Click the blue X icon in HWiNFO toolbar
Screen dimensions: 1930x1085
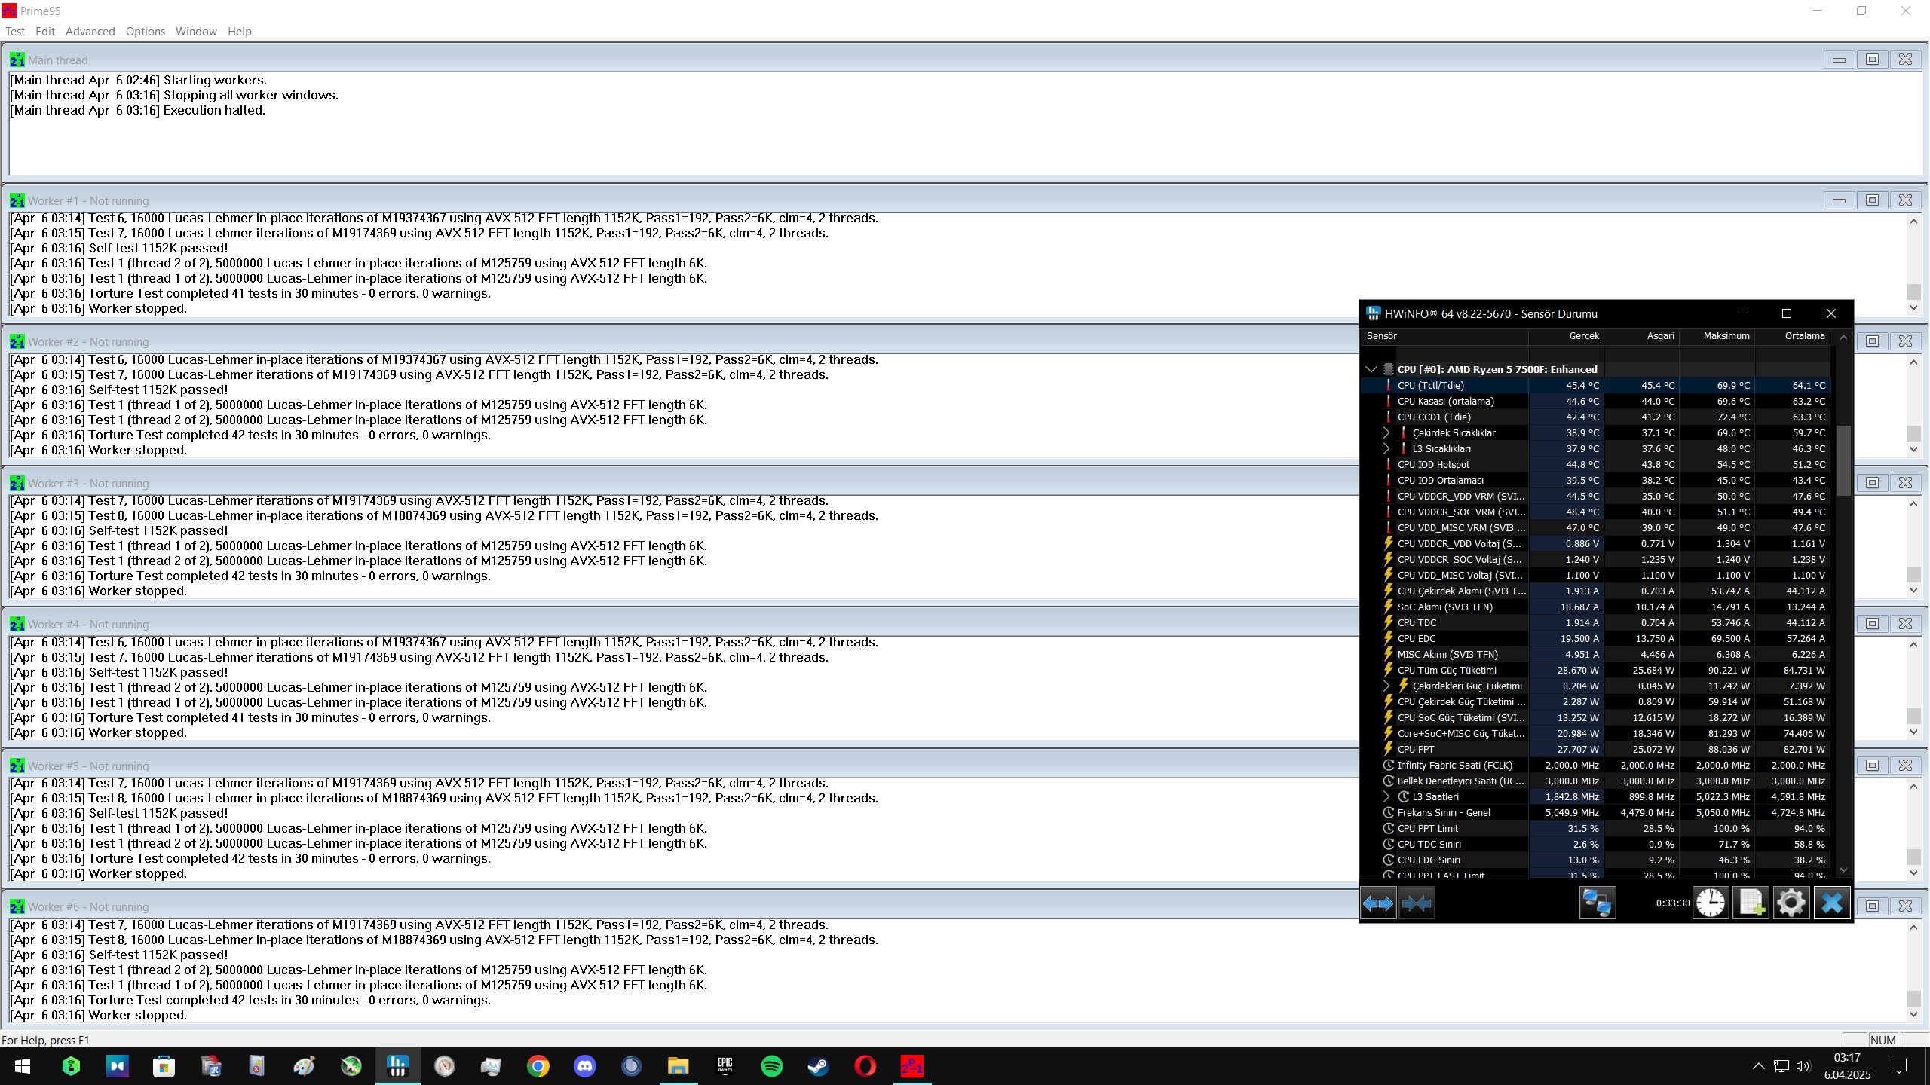click(x=1831, y=903)
